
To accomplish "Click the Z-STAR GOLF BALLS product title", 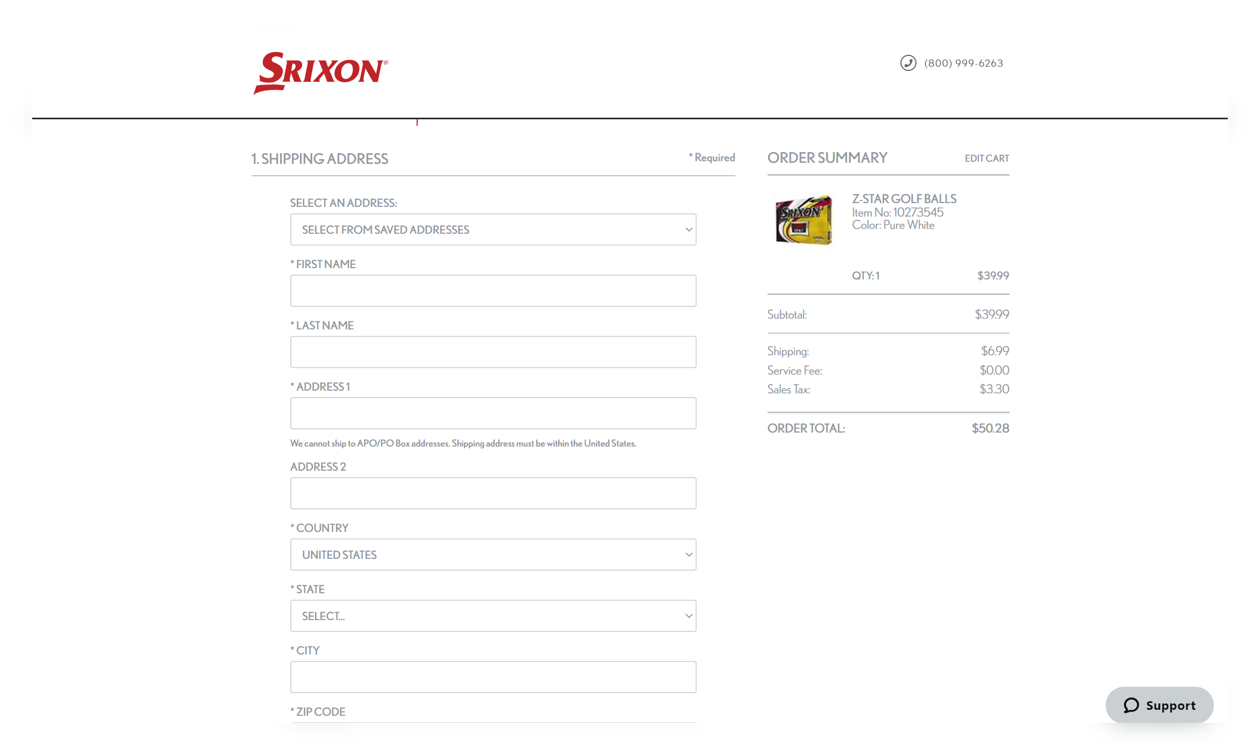I will (904, 199).
